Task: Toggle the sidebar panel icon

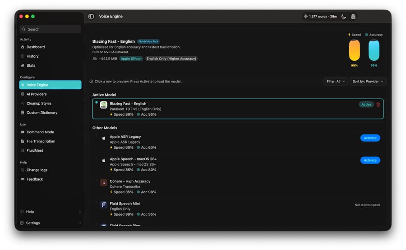Action: (x=91, y=16)
